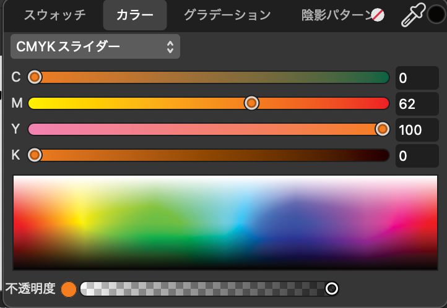Select the カラー tab
Screen dimensions: 447x308
tap(135, 15)
